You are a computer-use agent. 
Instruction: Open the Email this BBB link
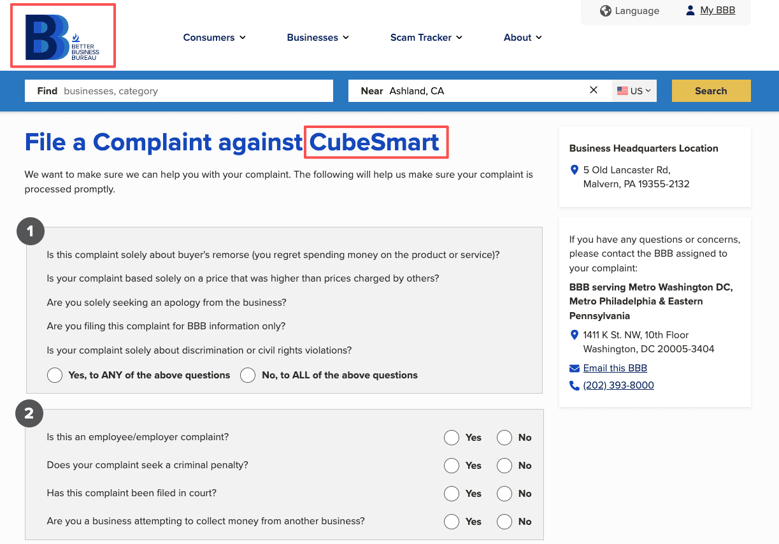pos(615,368)
